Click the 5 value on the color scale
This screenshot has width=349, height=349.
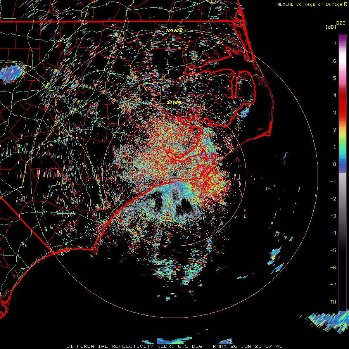tap(335, 78)
